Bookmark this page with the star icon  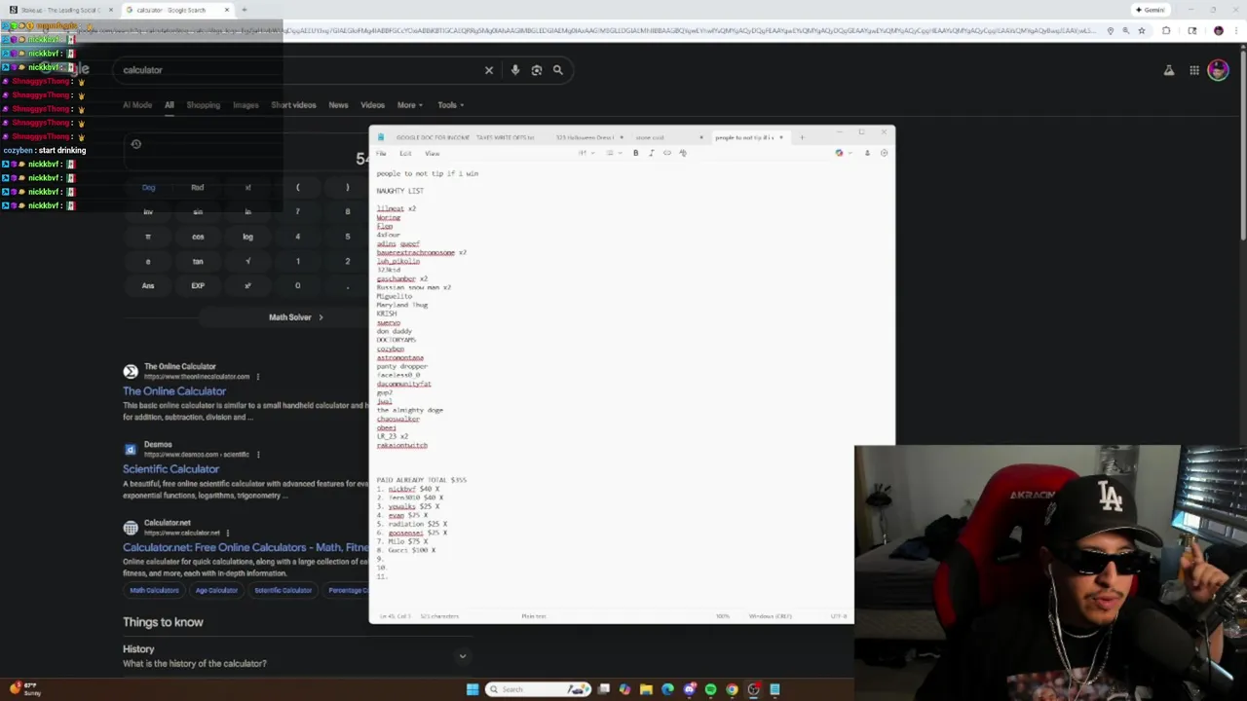[x=1142, y=31]
